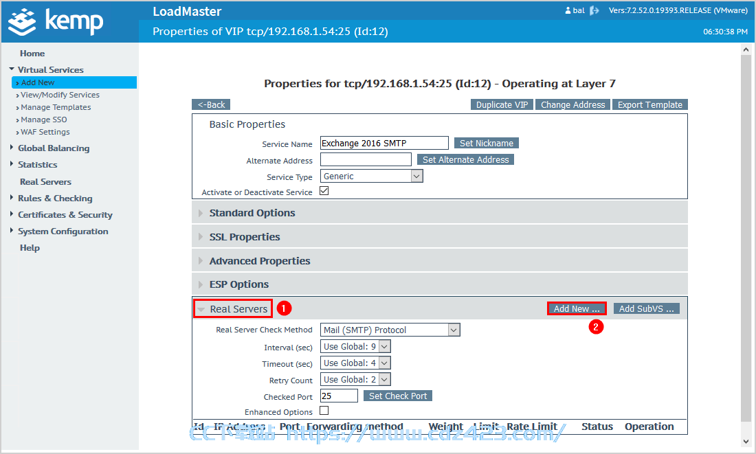The image size is (756, 454).
Task: Click Duplicate VIP button
Action: tap(502, 104)
